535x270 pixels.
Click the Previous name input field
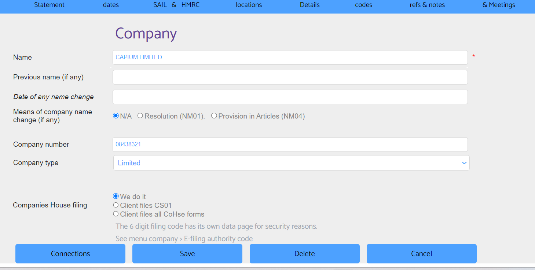290,77
